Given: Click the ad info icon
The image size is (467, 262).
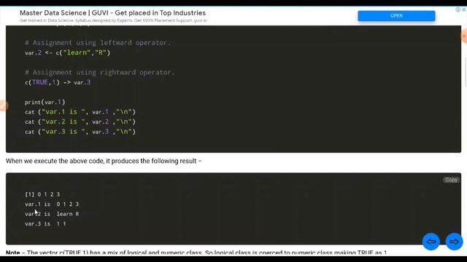Looking at the screenshot, I should click(x=458, y=9).
